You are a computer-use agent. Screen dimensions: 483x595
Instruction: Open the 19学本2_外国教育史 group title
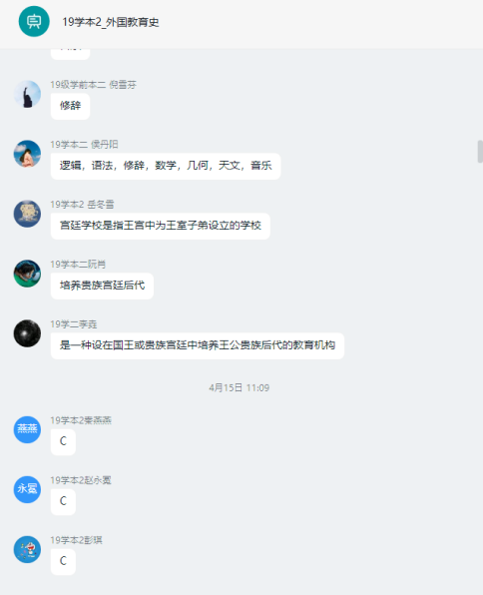[x=111, y=22]
